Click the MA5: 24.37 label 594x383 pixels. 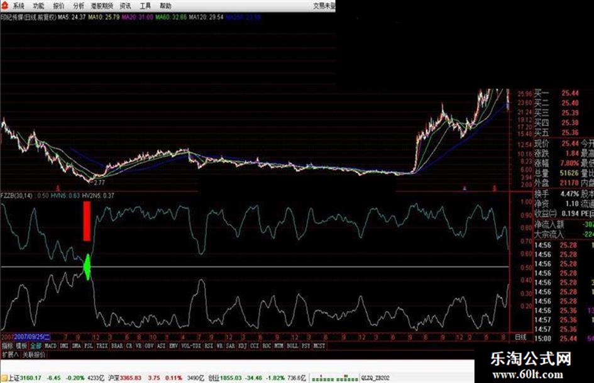[x=72, y=17]
